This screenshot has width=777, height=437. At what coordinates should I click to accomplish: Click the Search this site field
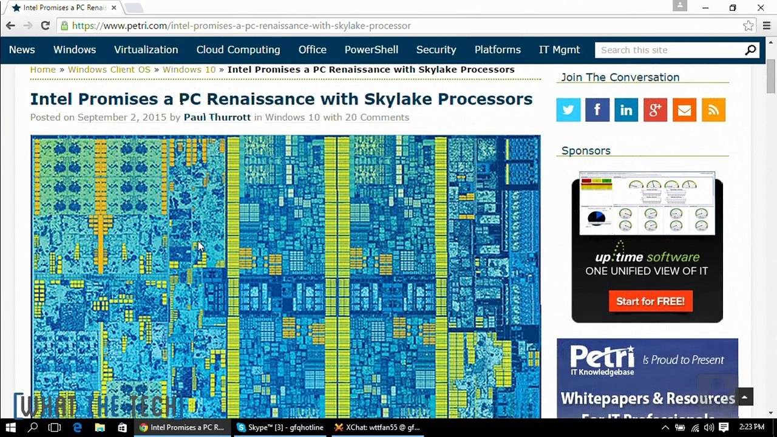[670, 50]
